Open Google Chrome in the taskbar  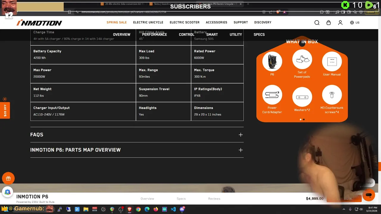coord(138,209)
